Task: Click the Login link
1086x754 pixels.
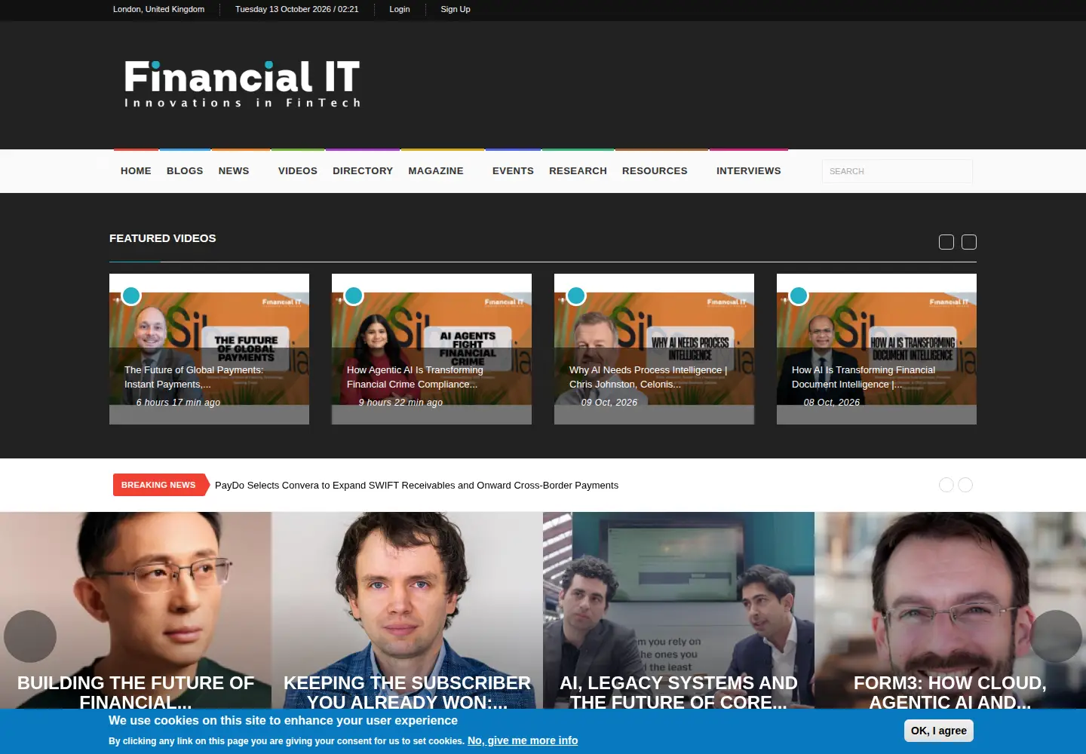Action: tap(400, 9)
